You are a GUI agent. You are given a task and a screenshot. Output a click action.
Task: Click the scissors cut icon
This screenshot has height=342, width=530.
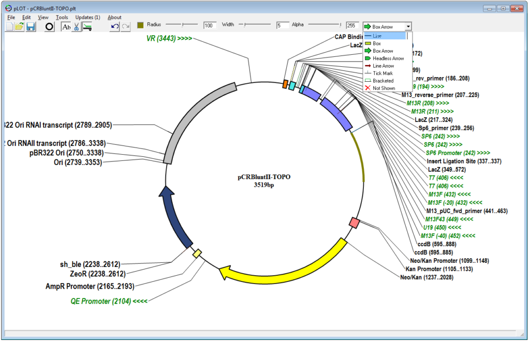[77, 27]
